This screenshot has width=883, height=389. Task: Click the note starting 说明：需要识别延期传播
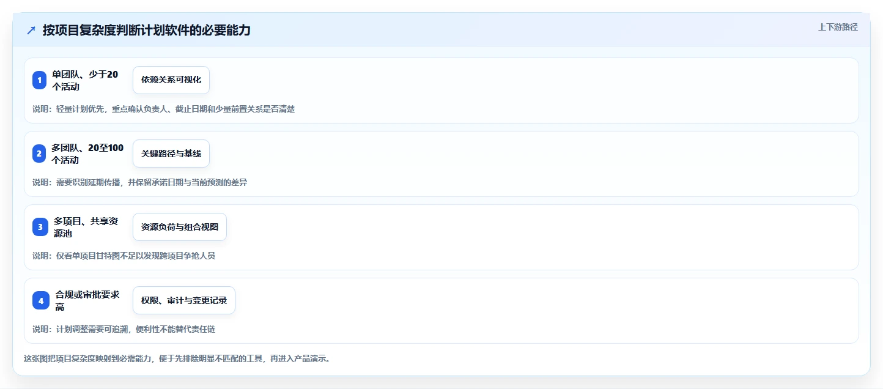tap(140, 182)
